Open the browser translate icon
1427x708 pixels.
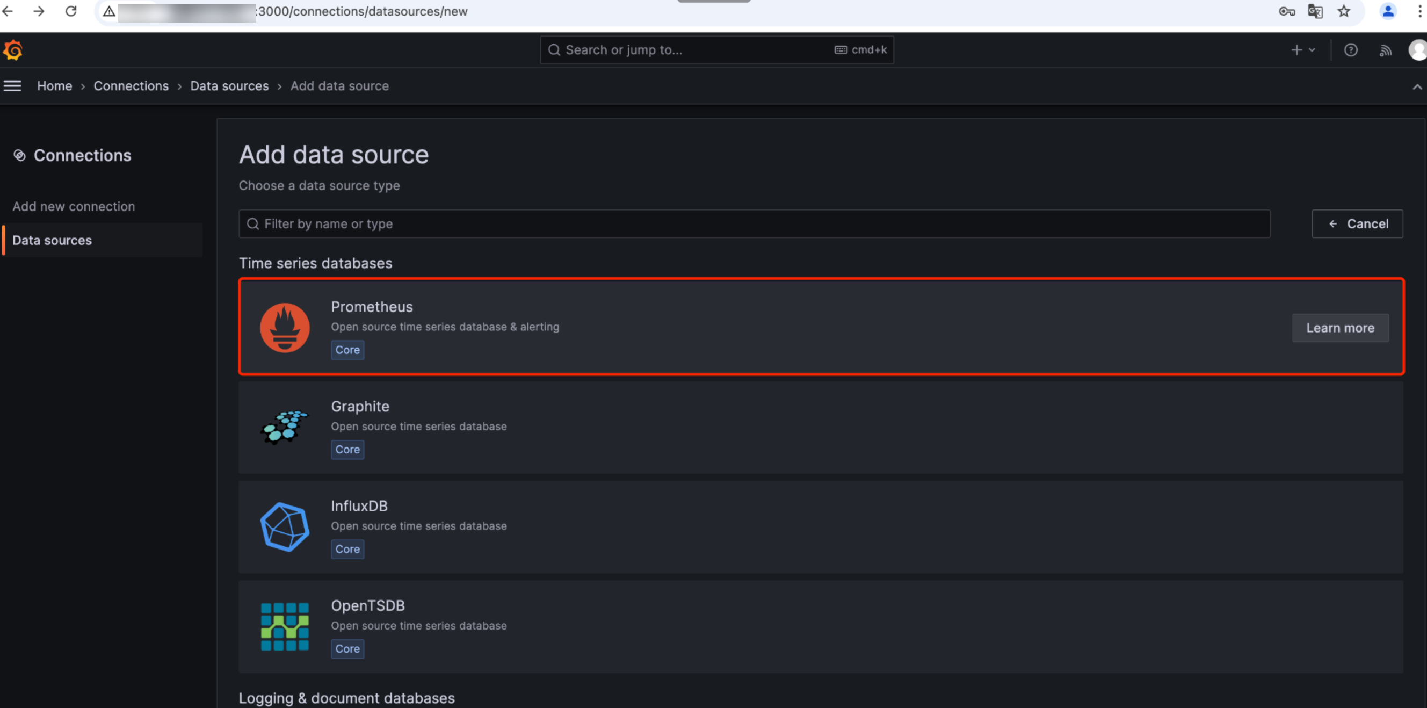click(x=1315, y=12)
